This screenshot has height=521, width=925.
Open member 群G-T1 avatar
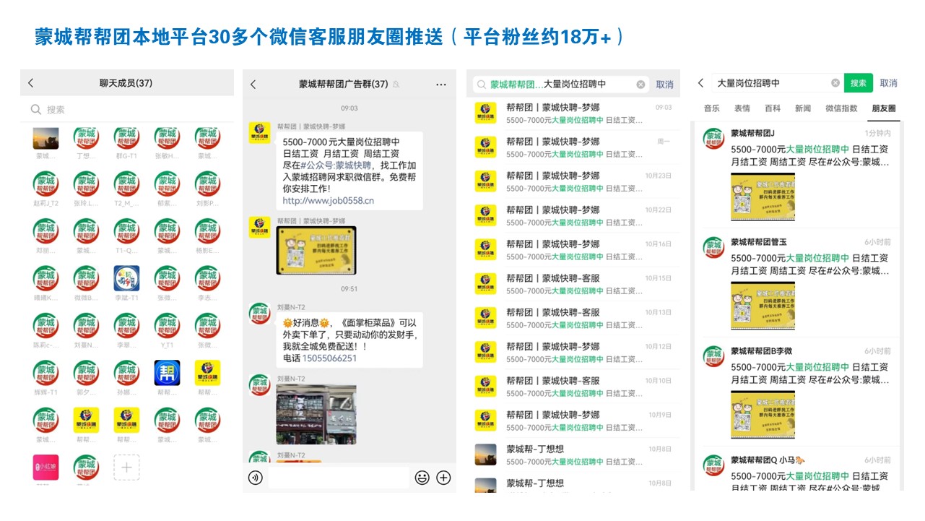(x=126, y=139)
